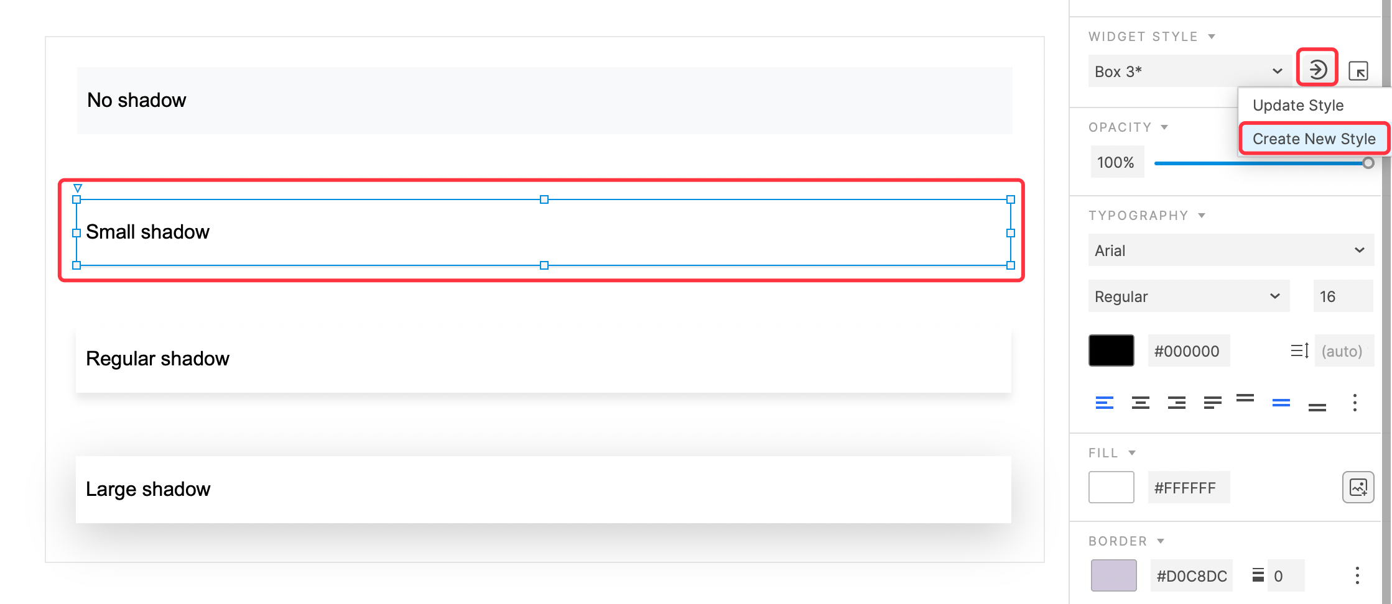Open the Box 3* widget style dropdown

pos(1187,71)
